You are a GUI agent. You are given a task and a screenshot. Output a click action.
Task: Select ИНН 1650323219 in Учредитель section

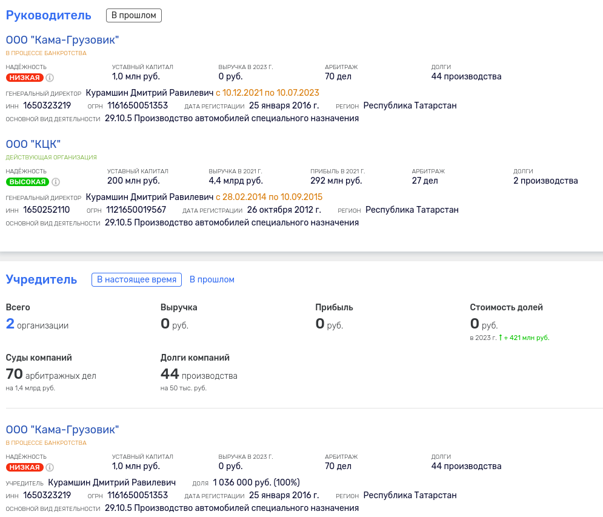(47, 495)
